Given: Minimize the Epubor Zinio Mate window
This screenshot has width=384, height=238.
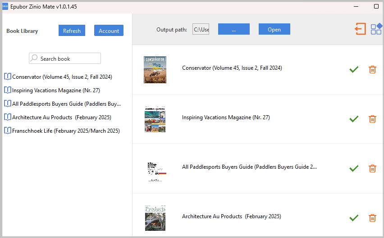Looking at the screenshot, I should point(356,7).
